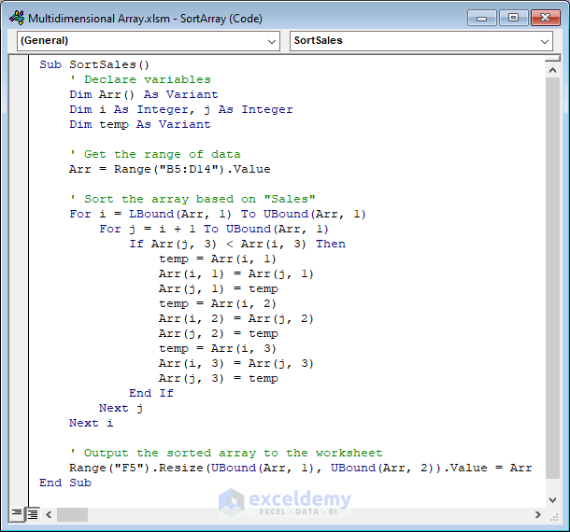Click 'Arr = Range("B5:D14").Value' line

click(170, 169)
